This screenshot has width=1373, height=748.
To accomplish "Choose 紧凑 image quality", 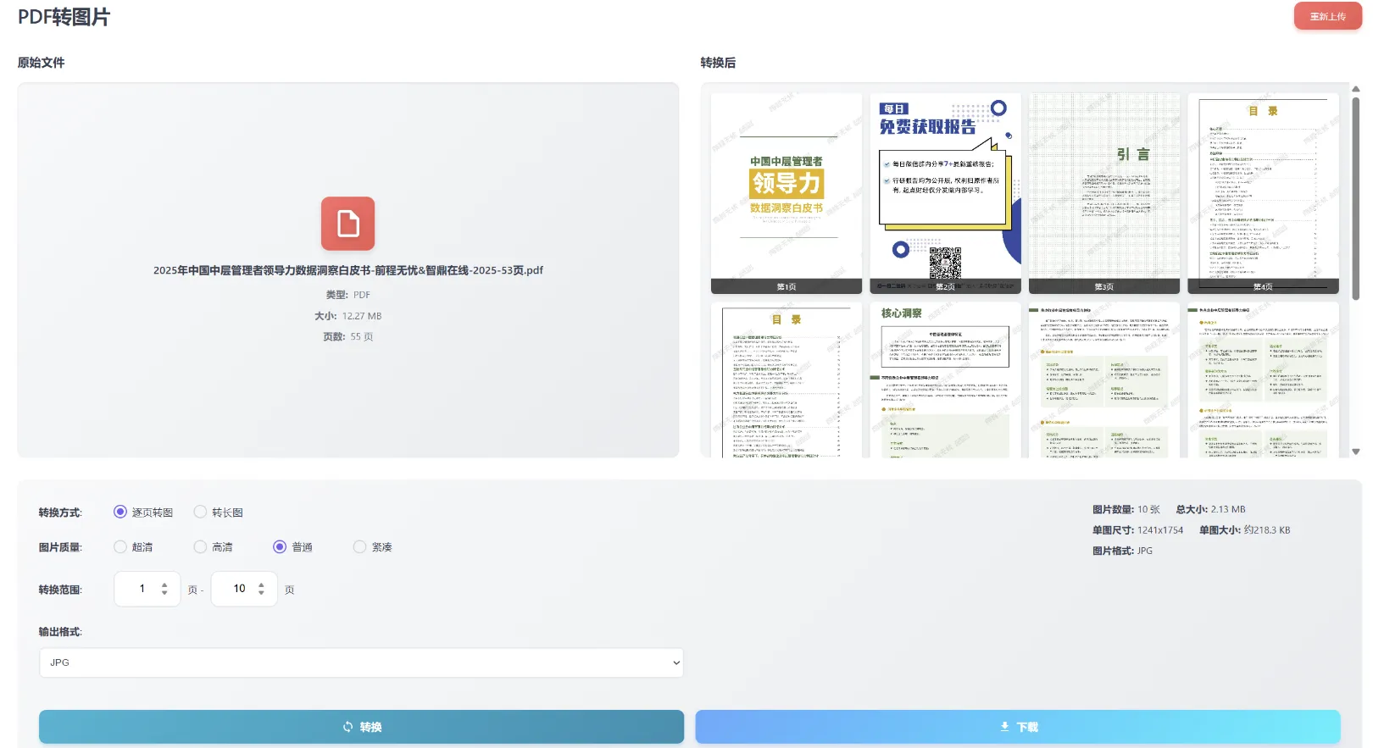I will click(x=360, y=547).
